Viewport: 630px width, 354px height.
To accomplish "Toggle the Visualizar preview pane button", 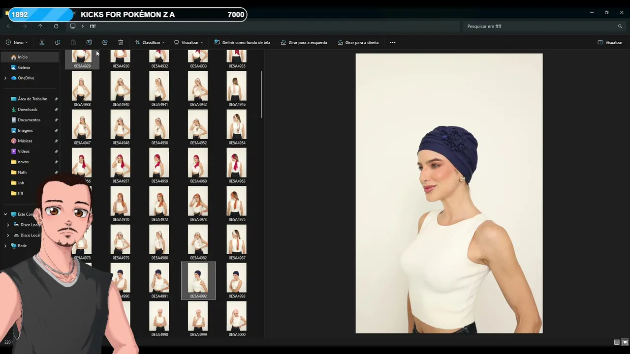I will click(x=610, y=42).
